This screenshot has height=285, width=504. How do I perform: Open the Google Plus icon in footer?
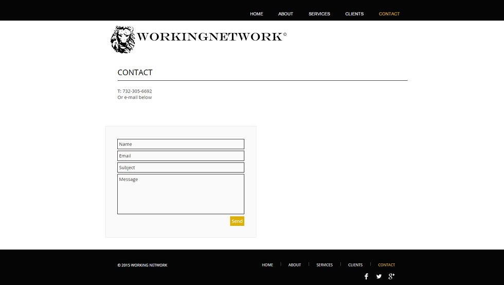[x=391, y=276]
